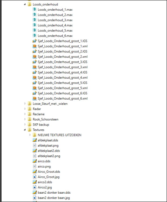167x202 pixels.
Task: Click the dds icon next to afdekplaat.dds
Action: [x=34, y=140]
